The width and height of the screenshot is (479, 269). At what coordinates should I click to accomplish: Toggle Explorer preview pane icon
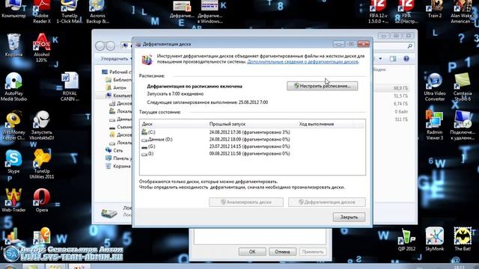coord(393,58)
